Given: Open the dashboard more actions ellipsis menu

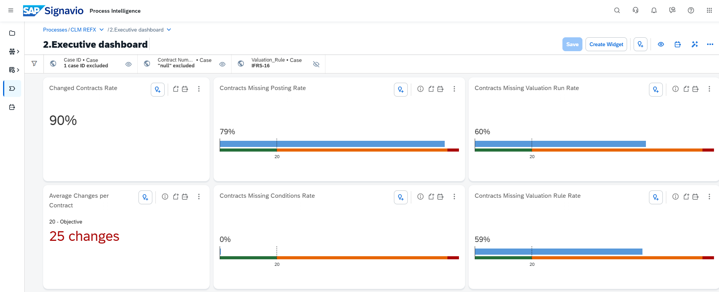Looking at the screenshot, I should [710, 44].
